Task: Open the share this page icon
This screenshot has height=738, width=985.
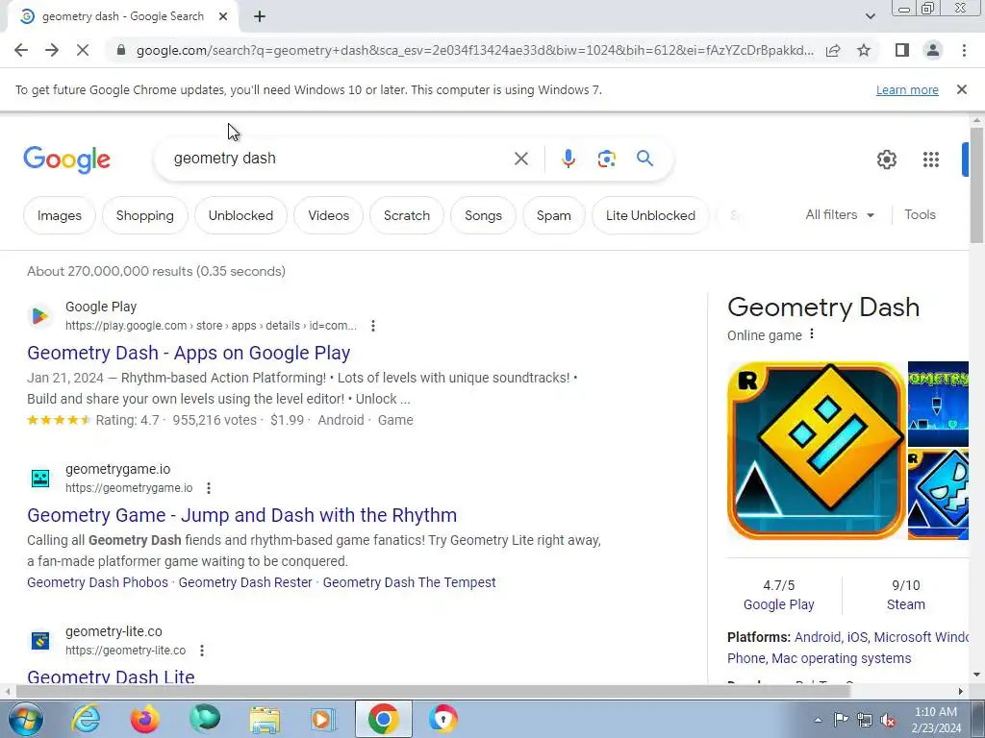Action: [833, 50]
